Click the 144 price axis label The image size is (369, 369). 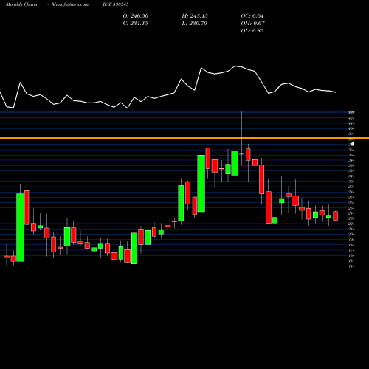tap(351, 266)
